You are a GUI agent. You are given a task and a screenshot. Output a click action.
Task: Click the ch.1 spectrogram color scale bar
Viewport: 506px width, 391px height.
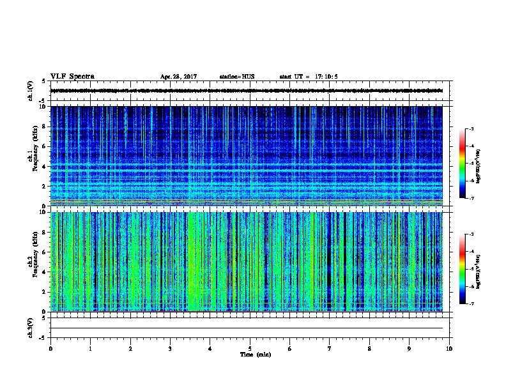[462, 164]
